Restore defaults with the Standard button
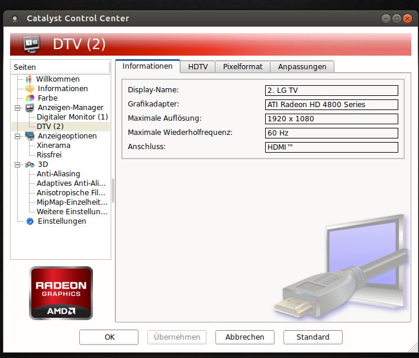The width and height of the screenshot is (419, 358). (313, 337)
